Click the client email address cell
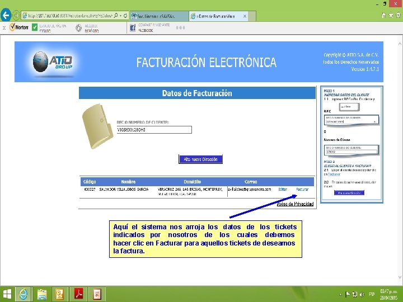Viewport: 403px width, 302px height. coord(250,189)
